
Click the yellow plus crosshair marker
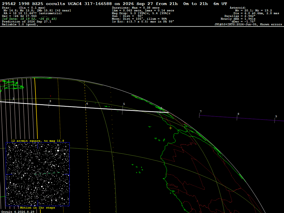tap(171, 128)
